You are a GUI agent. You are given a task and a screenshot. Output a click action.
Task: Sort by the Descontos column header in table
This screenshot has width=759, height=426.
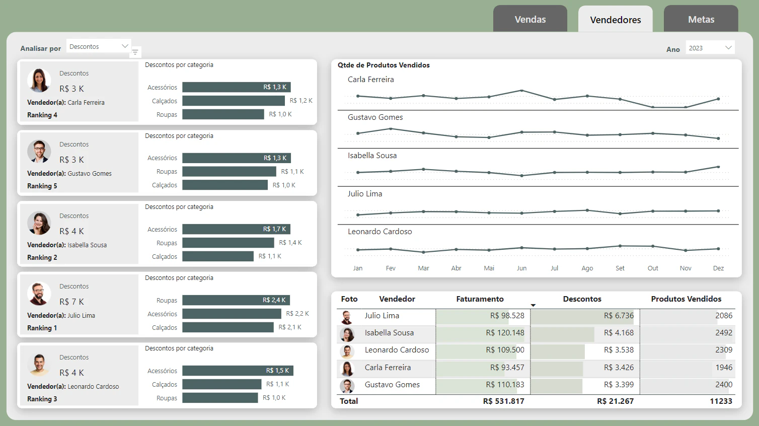click(x=582, y=299)
